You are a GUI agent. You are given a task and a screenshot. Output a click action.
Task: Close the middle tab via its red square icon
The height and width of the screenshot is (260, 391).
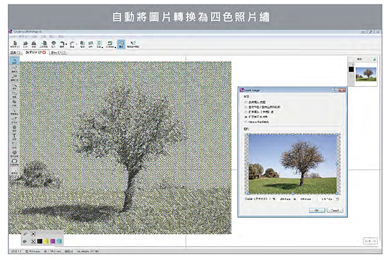44,53
